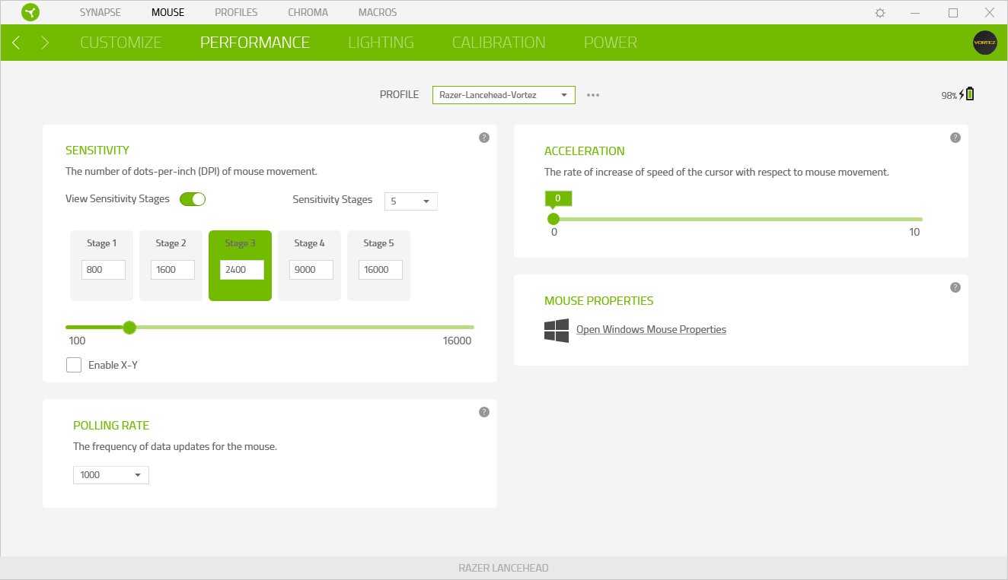
Task: Open Polling Rate help question mark
Action: tap(484, 412)
